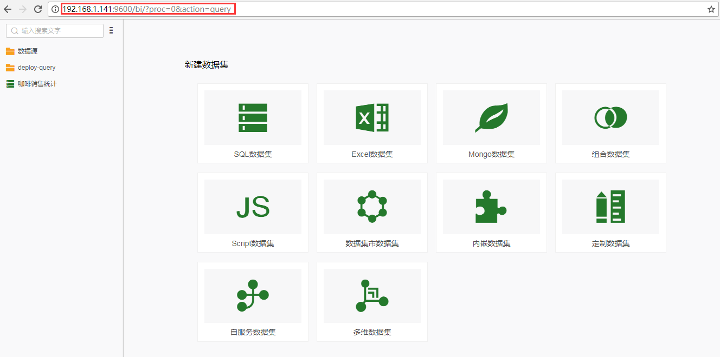Open the 定制数据集 pencil and ruler icon
720x357 pixels.
(x=610, y=207)
